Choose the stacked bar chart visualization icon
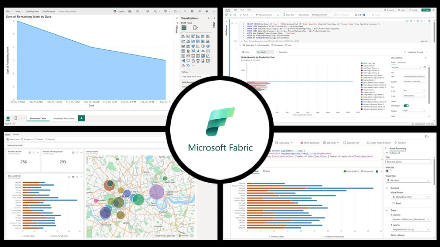Viewport: 440px width, 247px height. (183, 36)
